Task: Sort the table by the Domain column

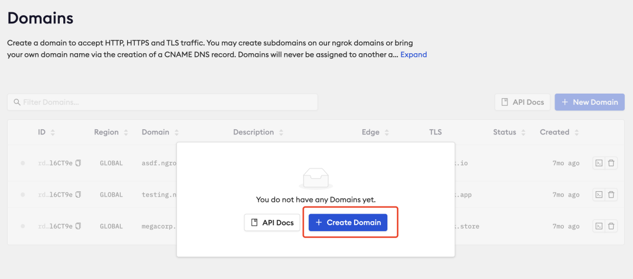Action: (176, 133)
